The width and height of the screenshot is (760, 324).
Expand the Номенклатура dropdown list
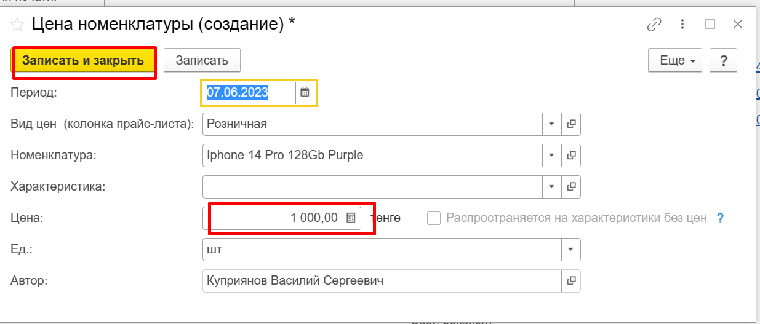click(551, 156)
